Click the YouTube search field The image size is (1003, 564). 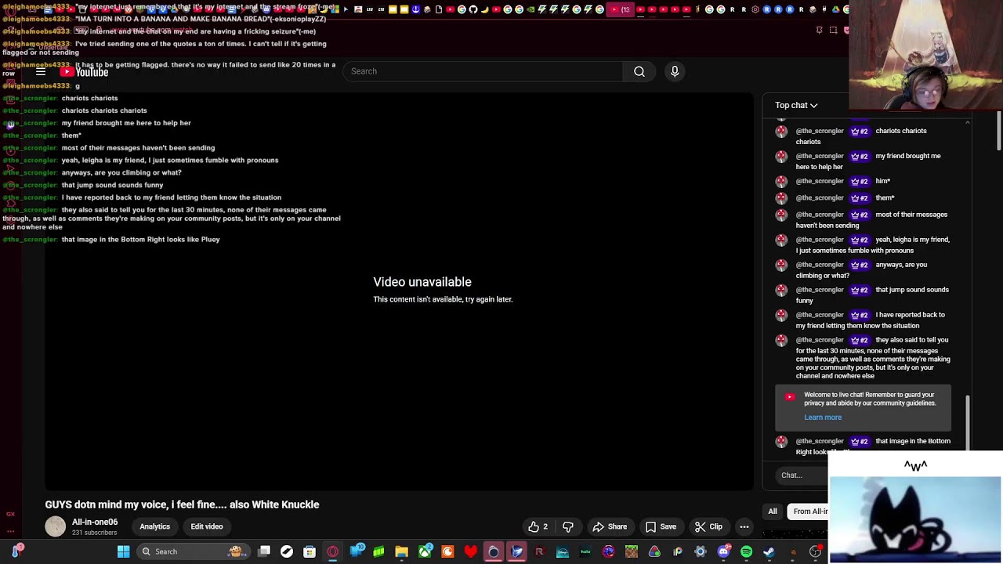click(483, 71)
